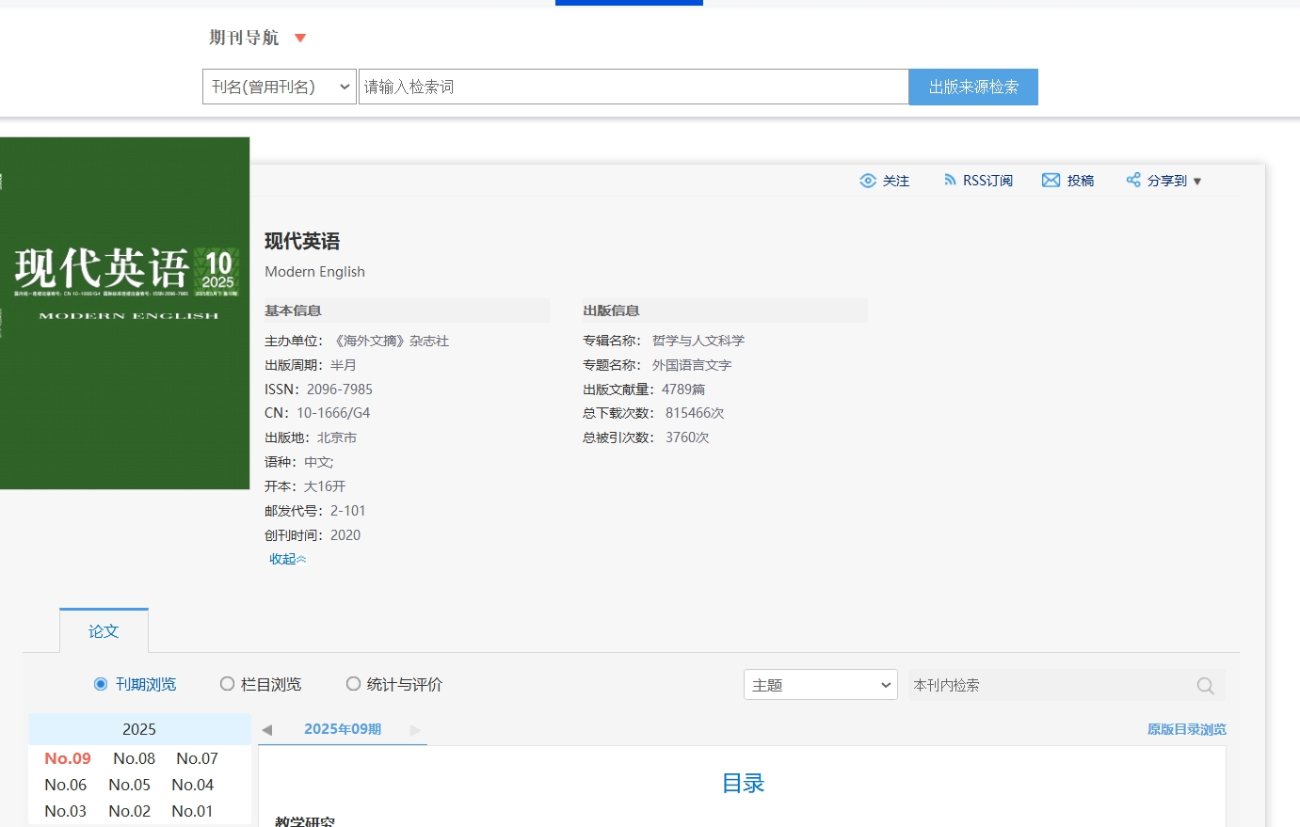Click the RSS feed icon

[950, 180]
